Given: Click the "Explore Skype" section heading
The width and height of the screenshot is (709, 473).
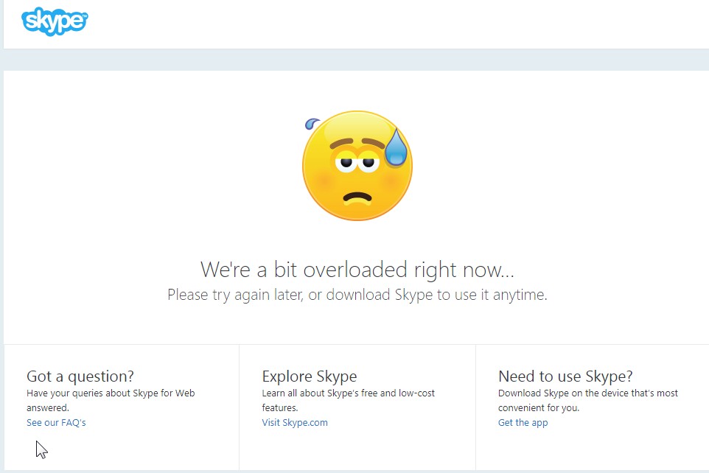Looking at the screenshot, I should click(308, 376).
